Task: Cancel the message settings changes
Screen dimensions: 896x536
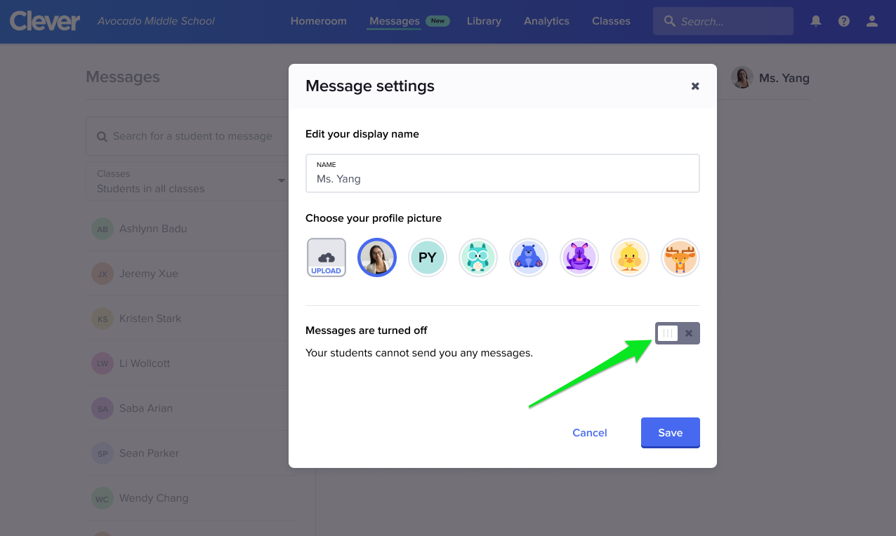Action: point(589,433)
